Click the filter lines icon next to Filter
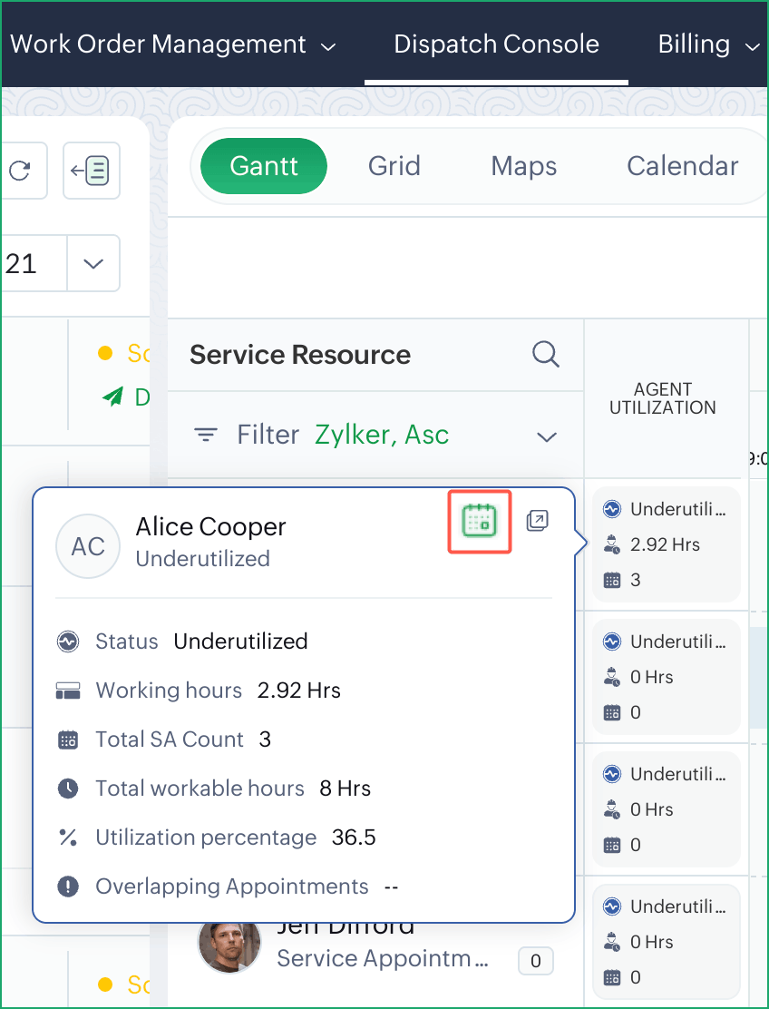Viewport: 769px width, 1009px height. tap(207, 436)
